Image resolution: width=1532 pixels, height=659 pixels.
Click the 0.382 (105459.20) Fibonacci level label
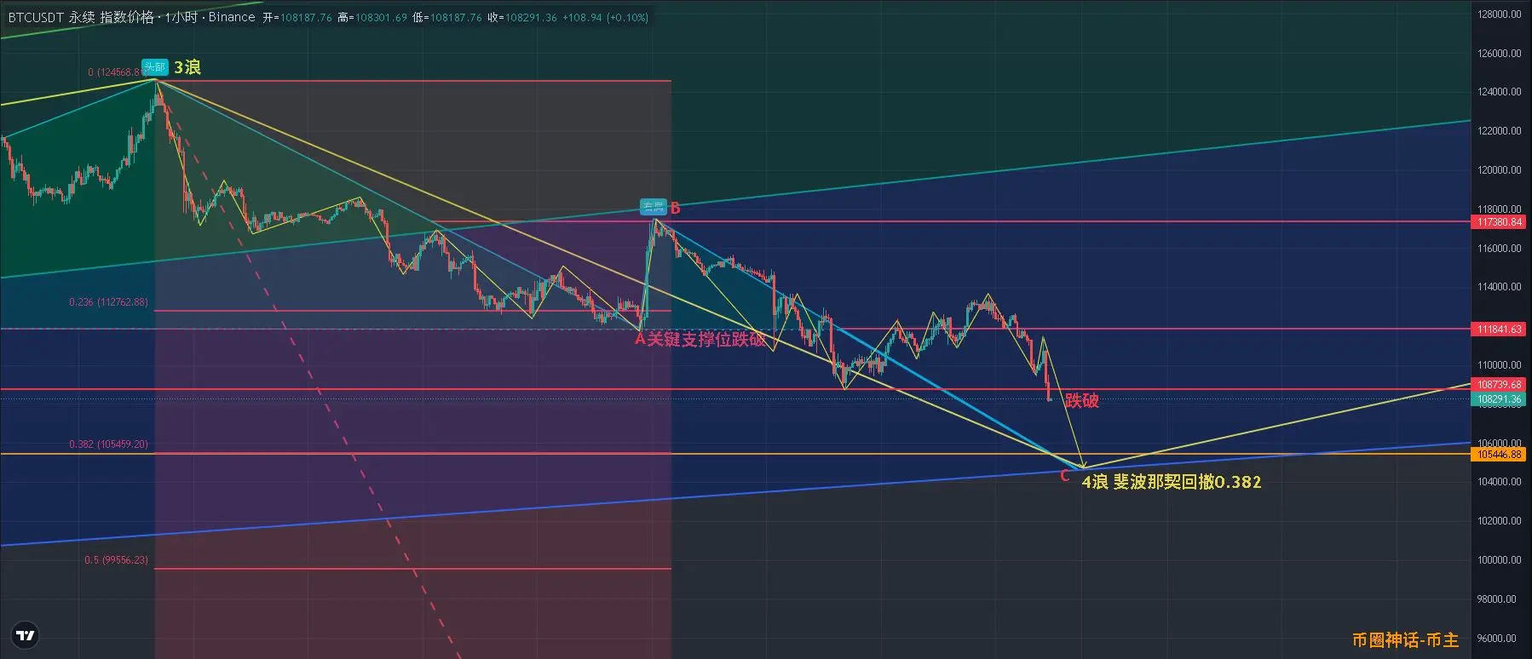(x=108, y=444)
